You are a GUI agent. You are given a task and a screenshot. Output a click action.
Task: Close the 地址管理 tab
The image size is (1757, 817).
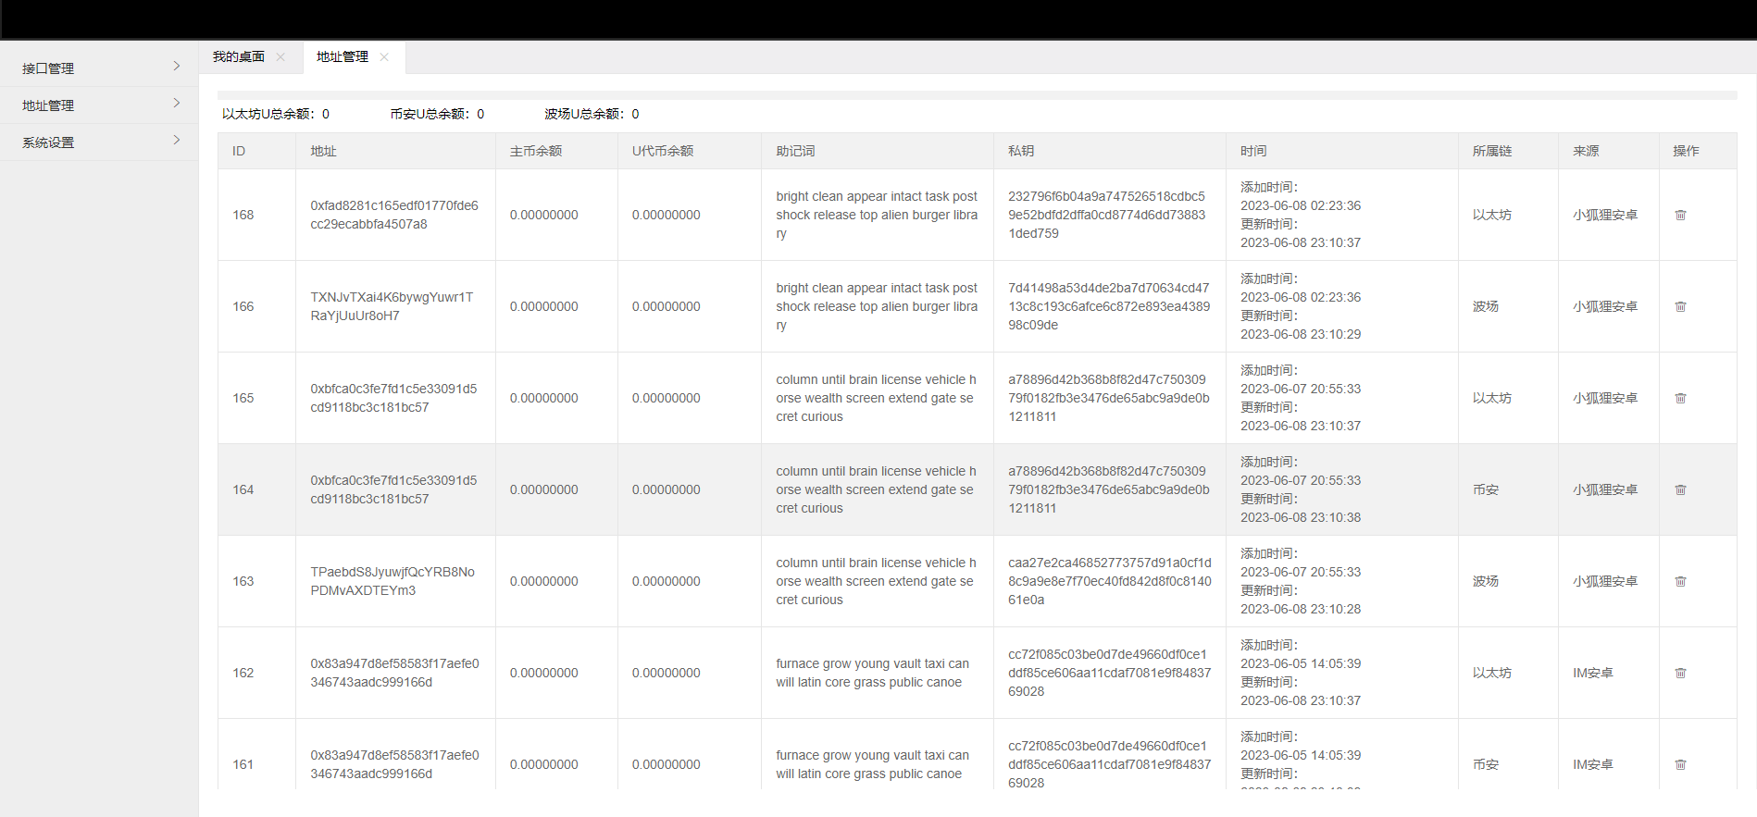pyautogui.click(x=384, y=57)
